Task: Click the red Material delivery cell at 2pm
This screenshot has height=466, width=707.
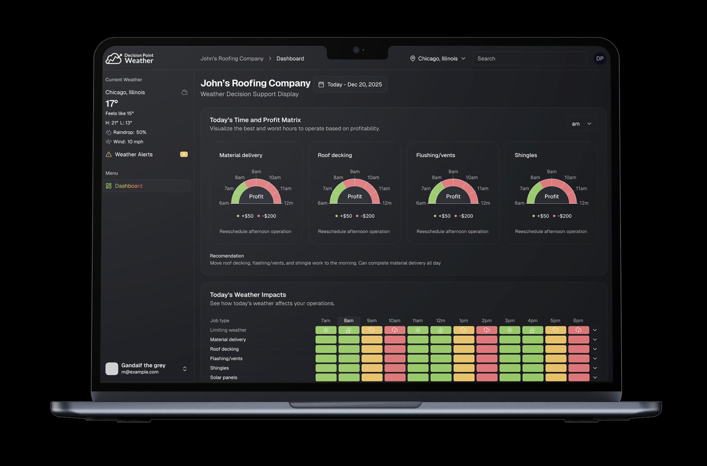Action: tap(486, 340)
